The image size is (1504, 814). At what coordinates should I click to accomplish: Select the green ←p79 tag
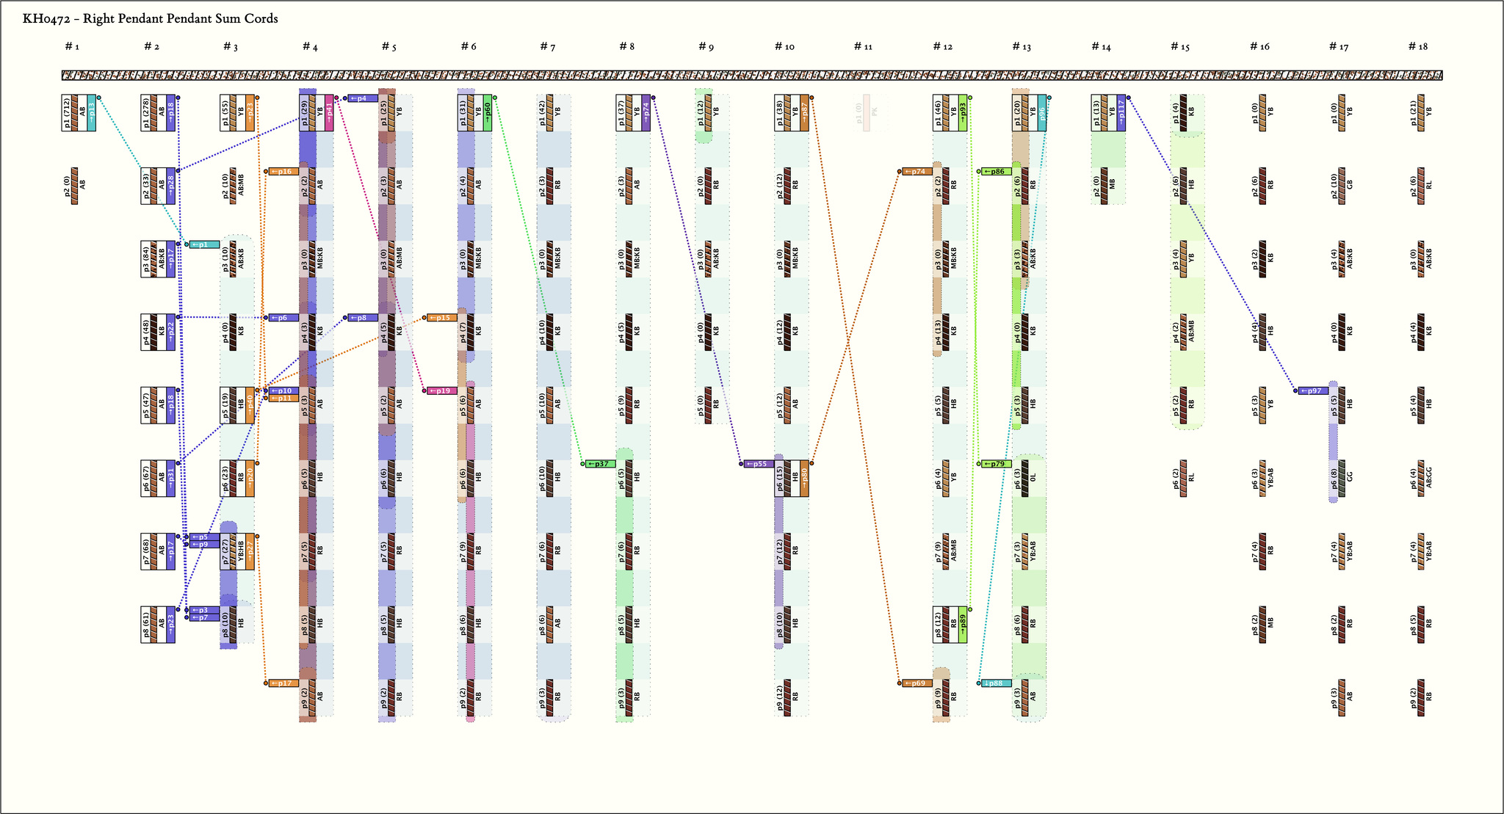point(996,464)
